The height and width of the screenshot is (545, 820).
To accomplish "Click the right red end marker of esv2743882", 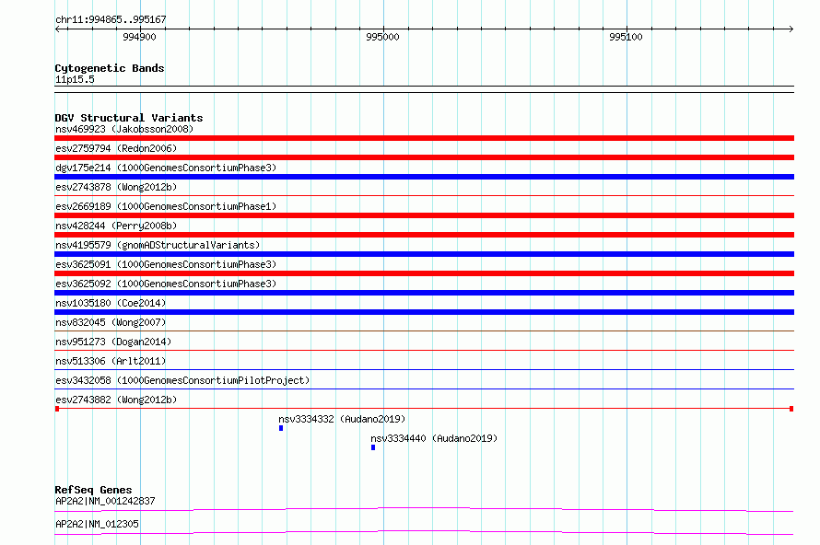I will [791, 409].
